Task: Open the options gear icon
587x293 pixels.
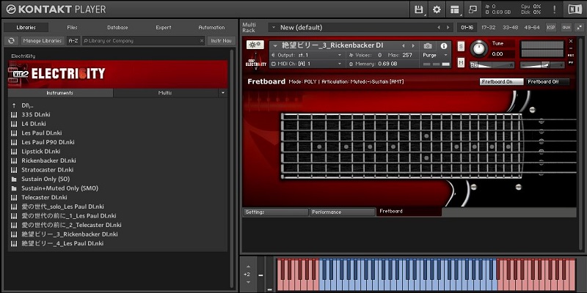Action: (437, 10)
